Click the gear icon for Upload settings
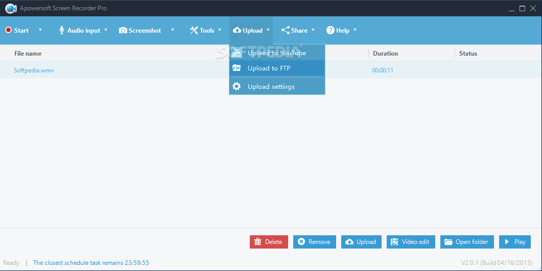The image size is (542, 271). 237,86
